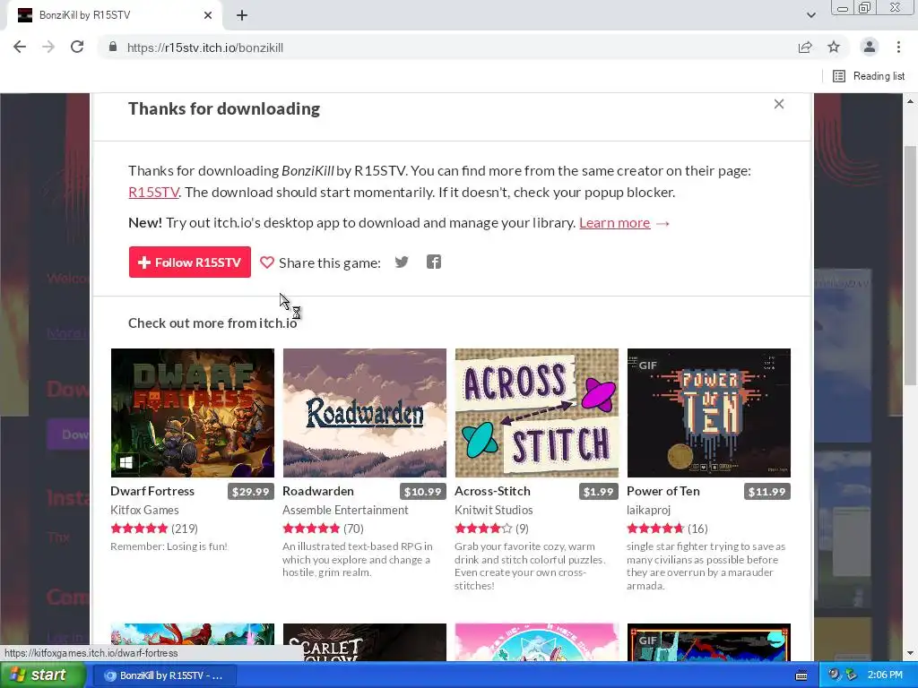Click the Roadwarden title link
This screenshot has width=918, height=688.
coord(318,491)
